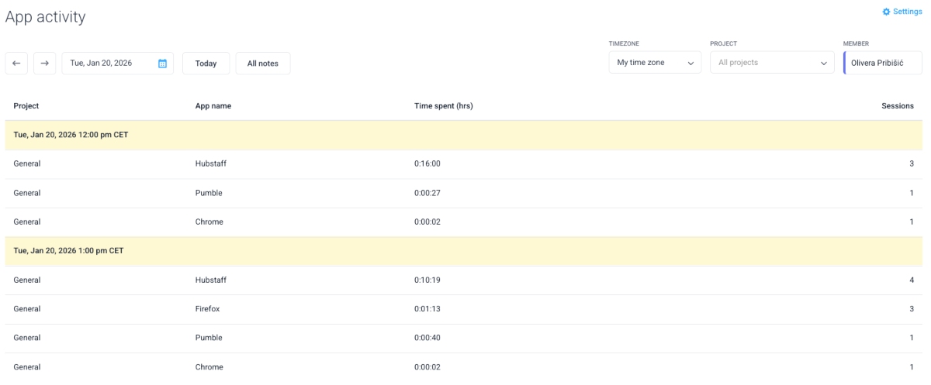Open All notes
Image resolution: width=931 pixels, height=385 pixels.
[263, 64]
